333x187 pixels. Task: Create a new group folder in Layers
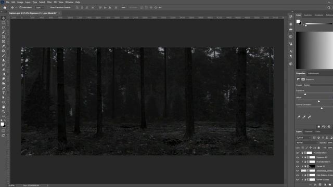[330, 185]
